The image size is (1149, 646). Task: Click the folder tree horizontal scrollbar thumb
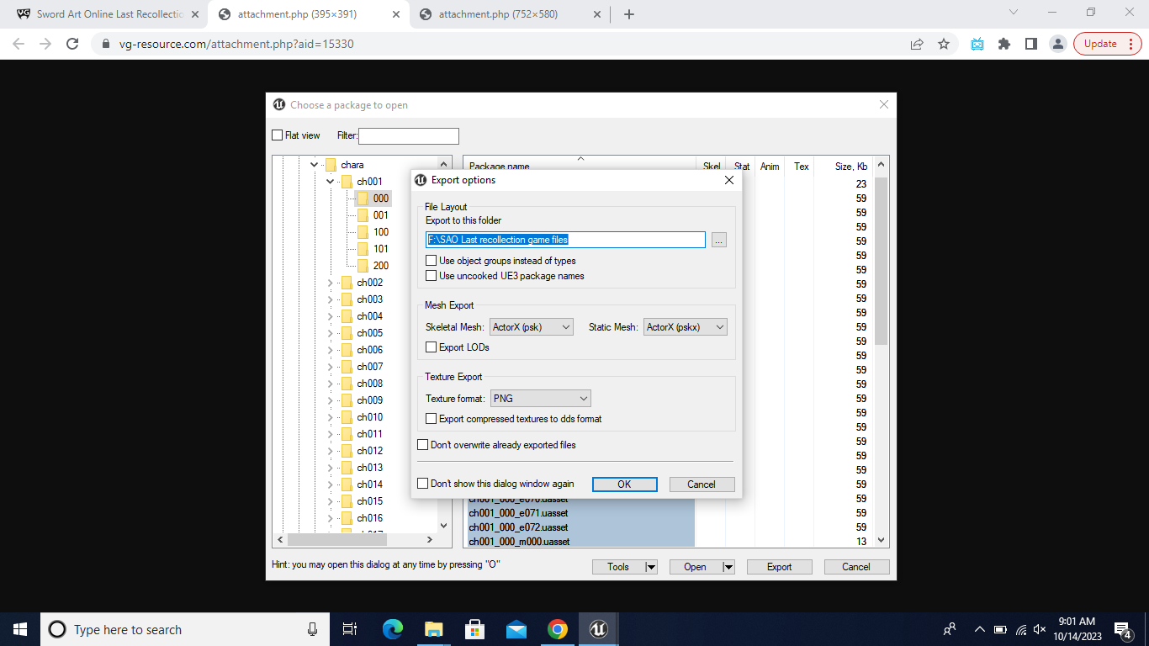pyautogui.click(x=336, y=540)
